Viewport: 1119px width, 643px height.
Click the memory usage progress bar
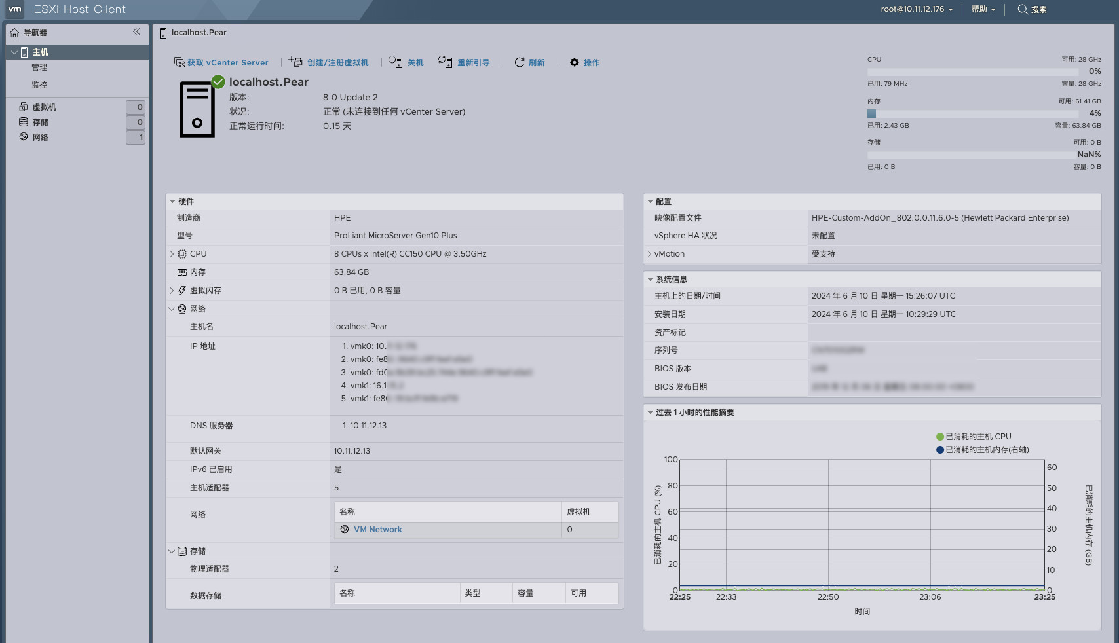pos(973,113)
